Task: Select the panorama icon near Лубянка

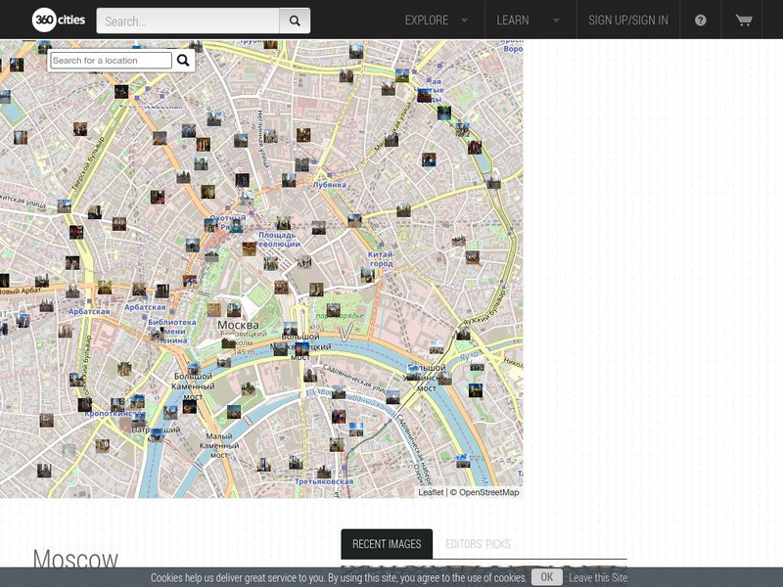Action: click(x=290, y=182)
